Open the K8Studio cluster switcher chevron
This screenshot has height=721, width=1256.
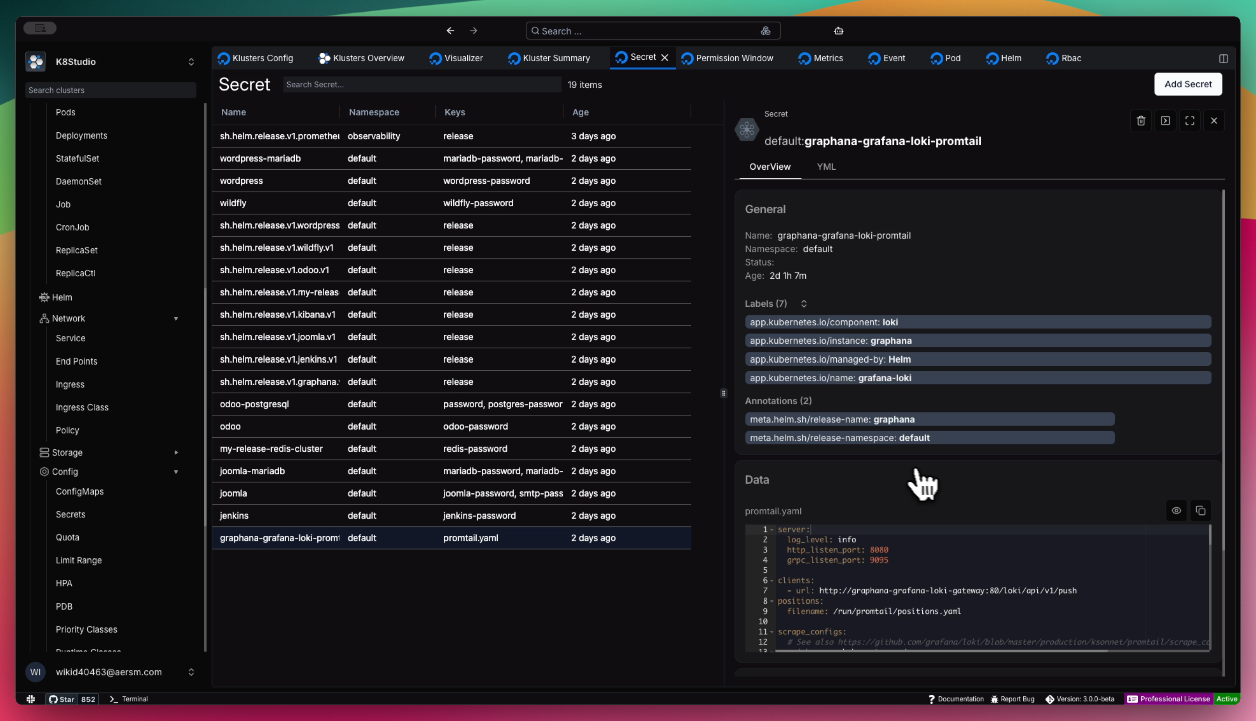[x=191, y=62]
